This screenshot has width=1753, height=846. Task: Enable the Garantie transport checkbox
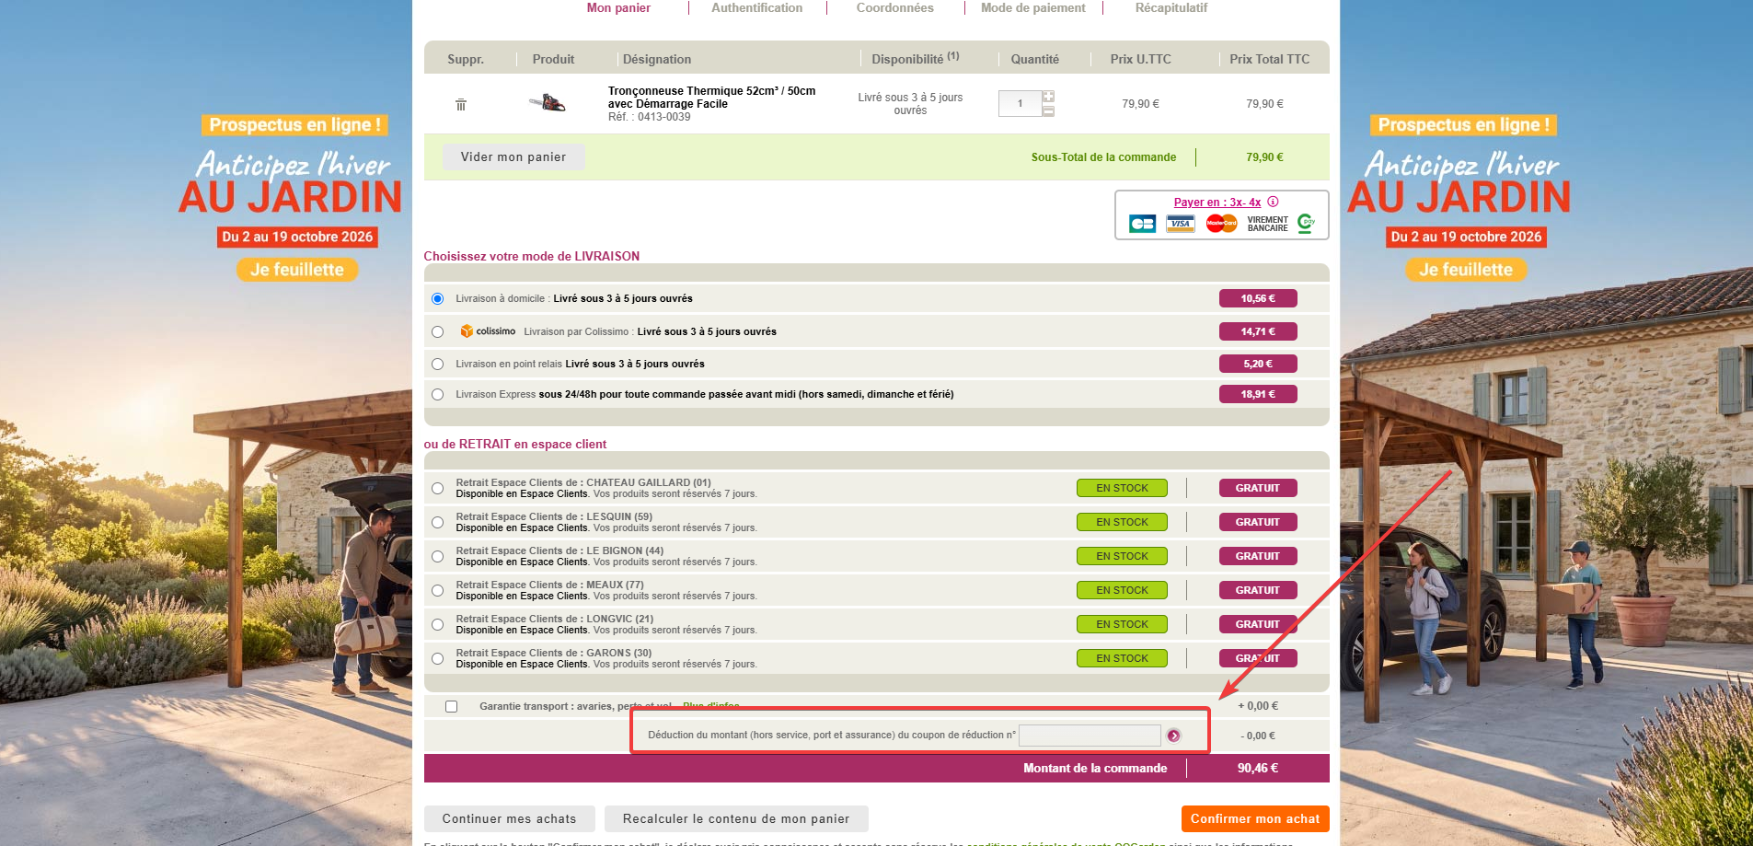point(451,706)
